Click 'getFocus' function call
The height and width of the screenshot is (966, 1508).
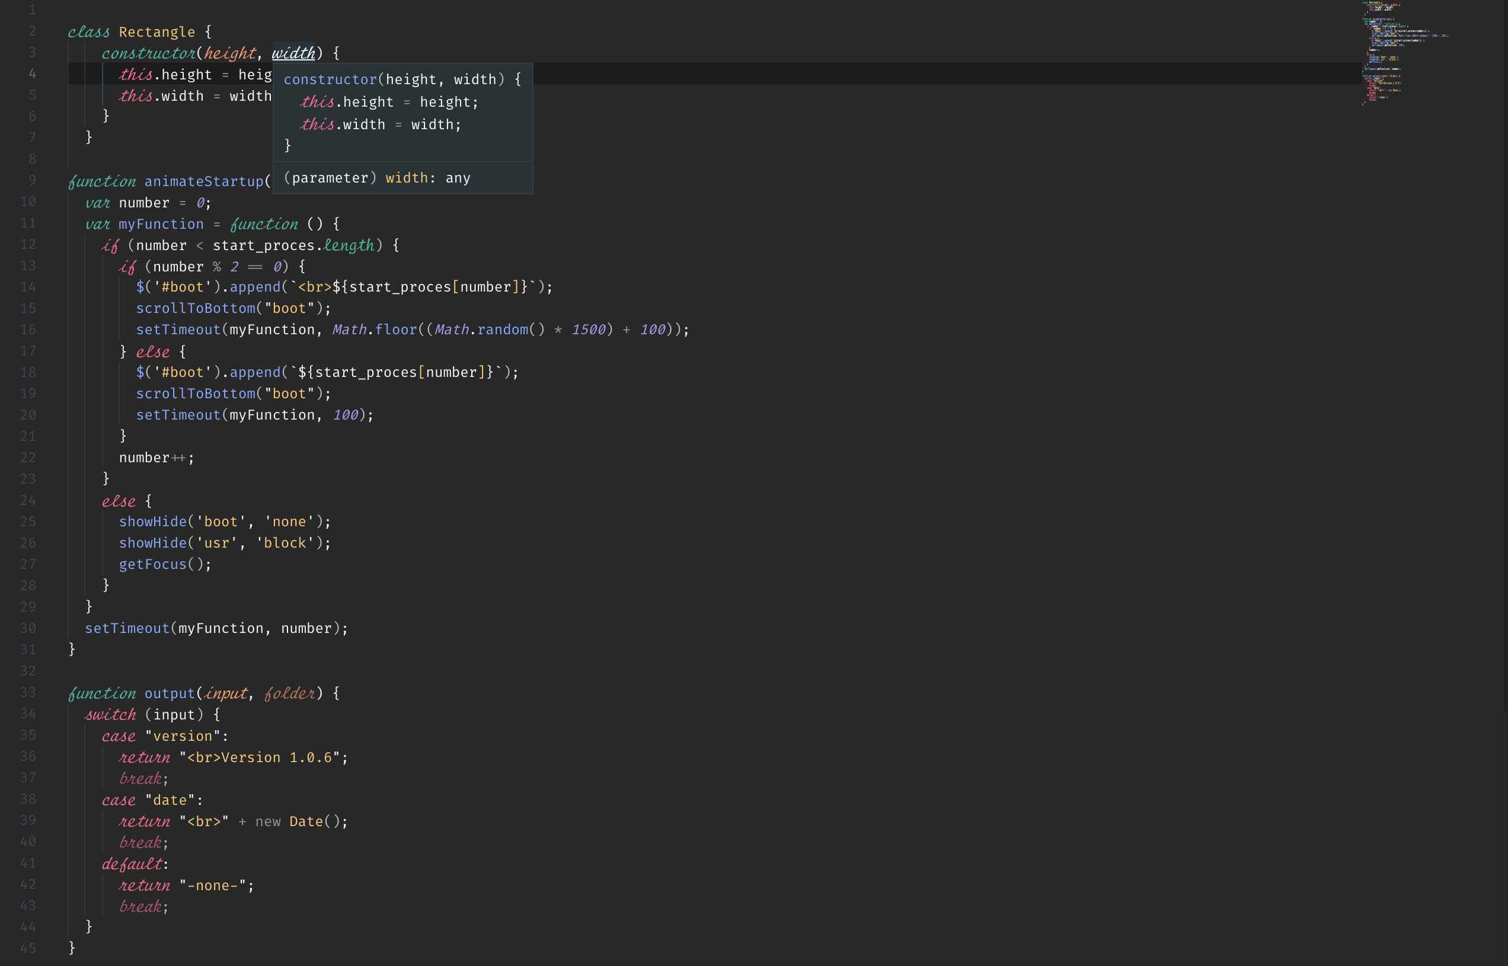pos(152,564)
